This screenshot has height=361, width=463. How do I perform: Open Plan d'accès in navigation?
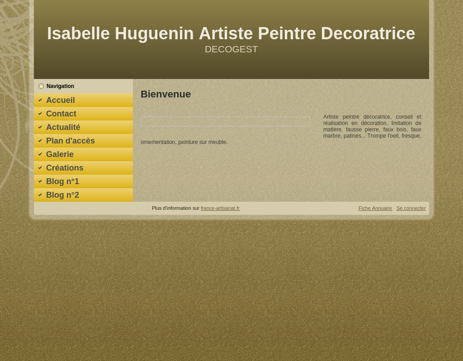[83, 141]
